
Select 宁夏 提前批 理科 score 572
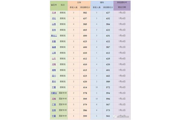point(108,87)
